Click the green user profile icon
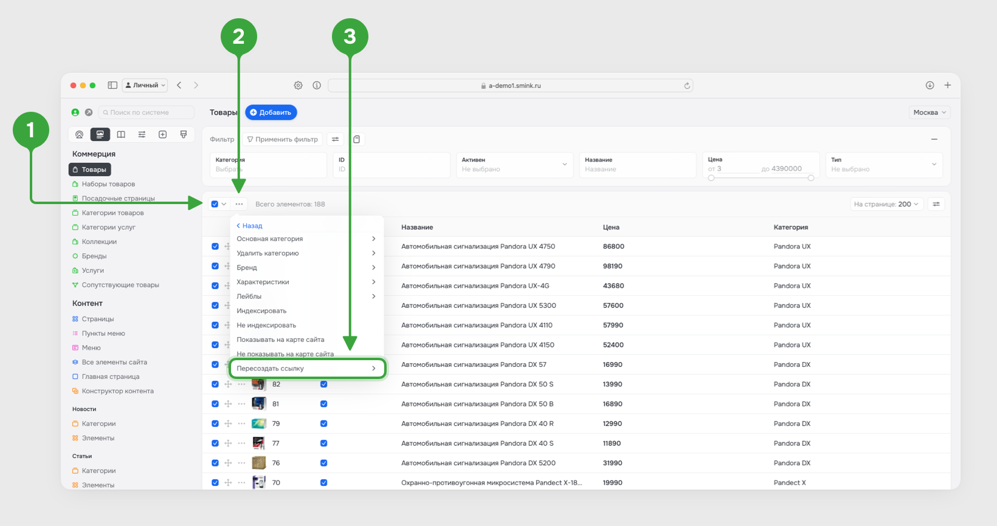 pyautogui.click(x=75, y=112)
